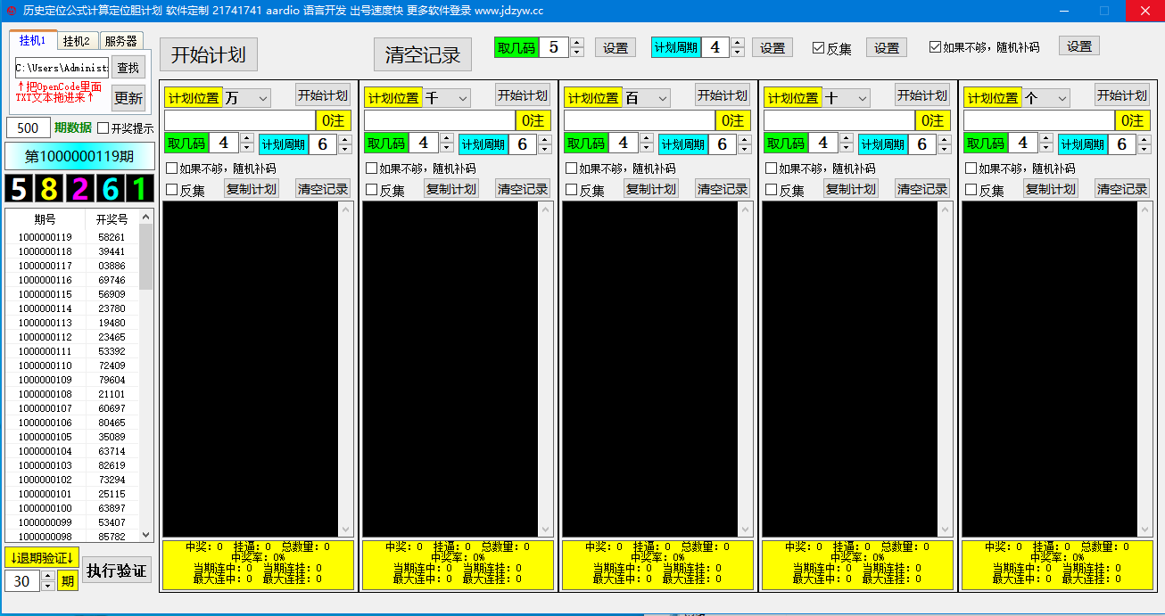The image size is (1165, 616).
Task: Open the 计划位置 dropdown showing 十
Action: point(847,98)
